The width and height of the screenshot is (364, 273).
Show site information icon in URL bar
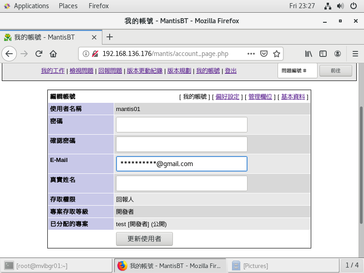(86, 54)
